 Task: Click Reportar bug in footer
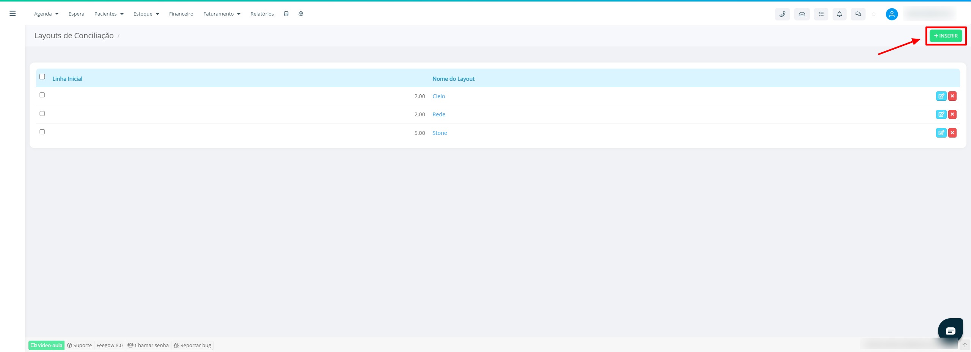click(192, 345)
